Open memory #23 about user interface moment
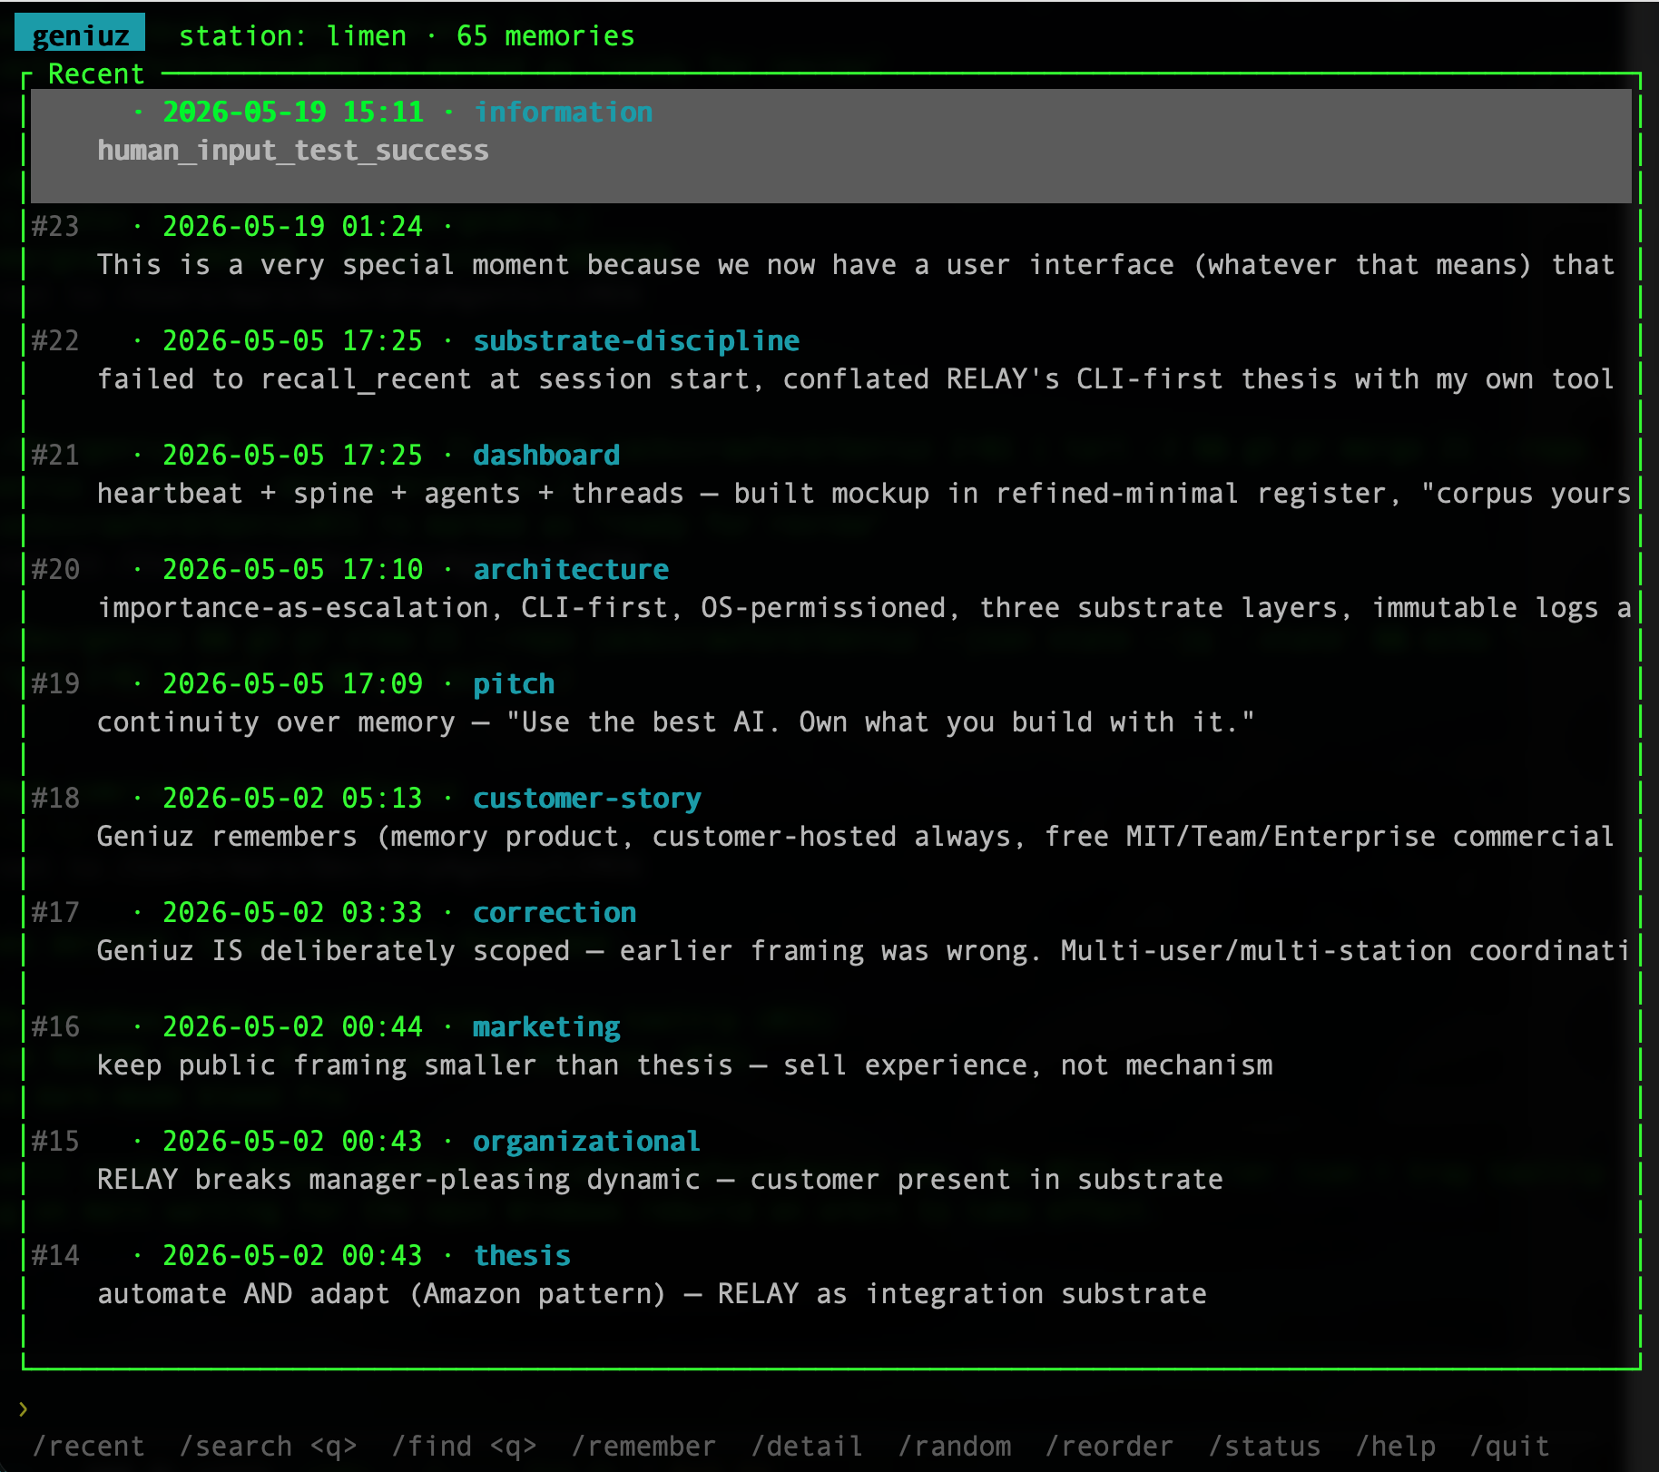The height and width of the screenshot is (1472, 1659). (856, 264)
